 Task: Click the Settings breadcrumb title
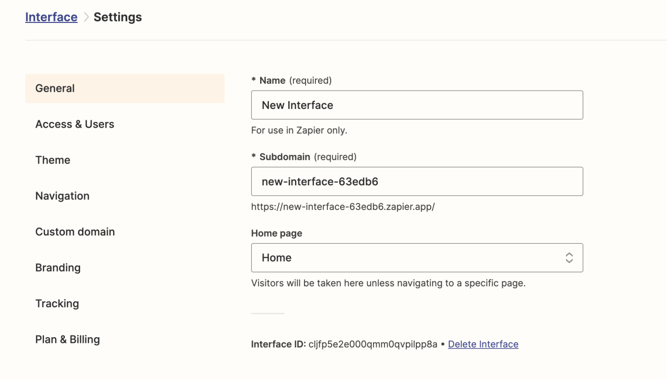(118, 17)
